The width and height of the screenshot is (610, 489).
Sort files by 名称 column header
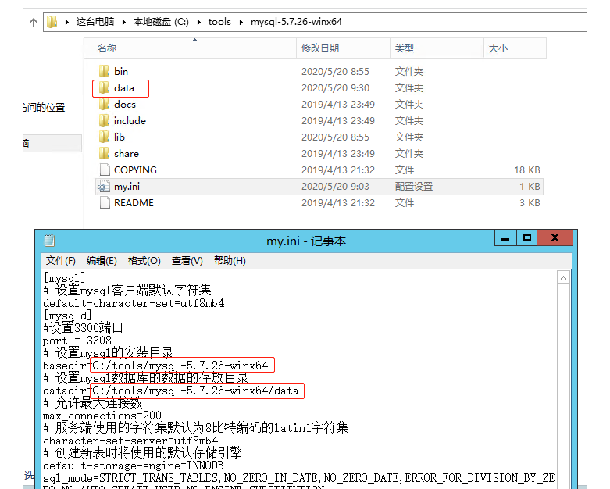pyautogui.click(x=107, y=48)
